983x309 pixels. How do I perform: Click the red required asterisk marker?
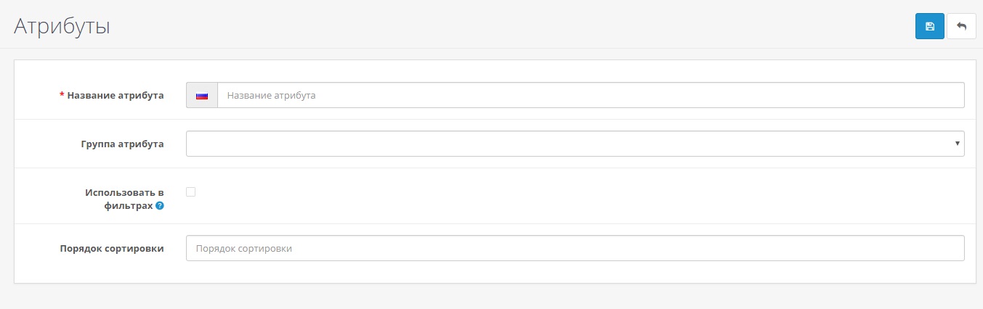pyautogui.click(x=62, y=95)
